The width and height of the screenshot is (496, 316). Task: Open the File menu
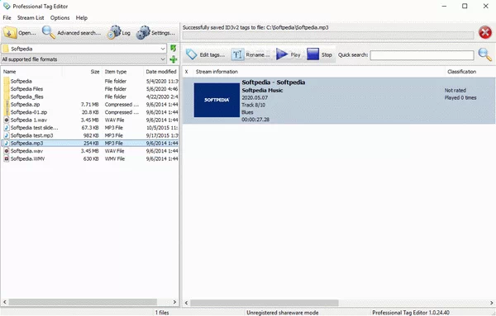pyautogui.click(x=7, y=17)
